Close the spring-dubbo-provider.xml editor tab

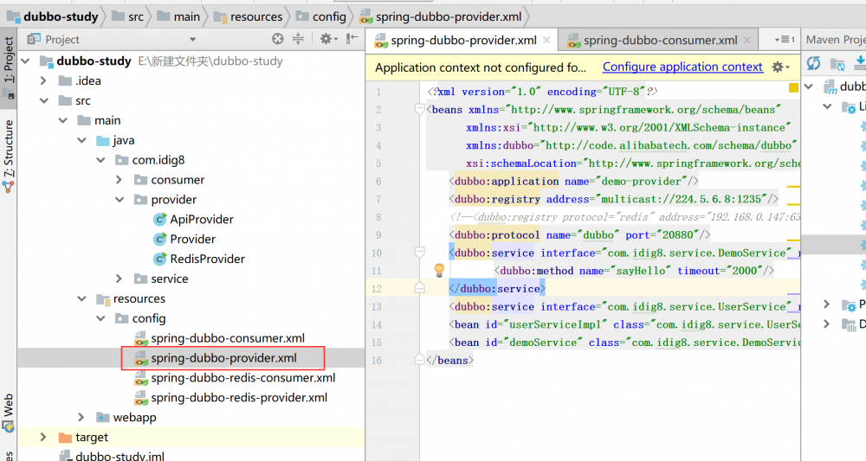547,40
